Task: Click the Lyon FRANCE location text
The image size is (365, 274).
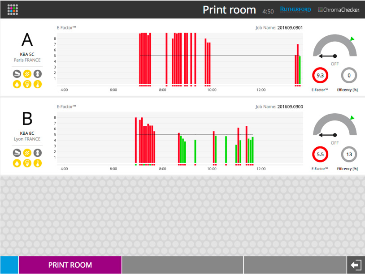Action: pos(27,139)
